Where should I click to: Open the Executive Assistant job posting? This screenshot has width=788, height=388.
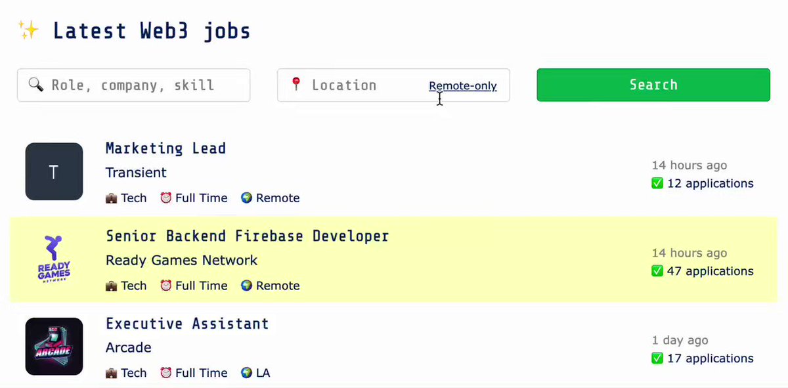coord(187,324)
